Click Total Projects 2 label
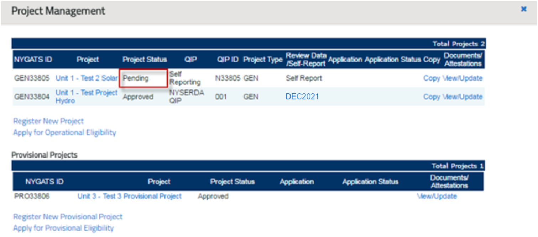 pyautogui.click(x=459, y=44)
